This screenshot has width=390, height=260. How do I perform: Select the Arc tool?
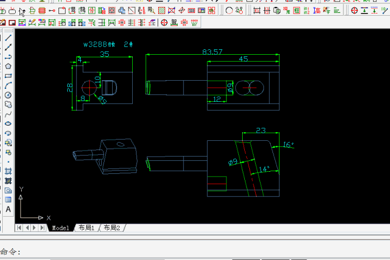pyautogui.click(x=8, y=86)
